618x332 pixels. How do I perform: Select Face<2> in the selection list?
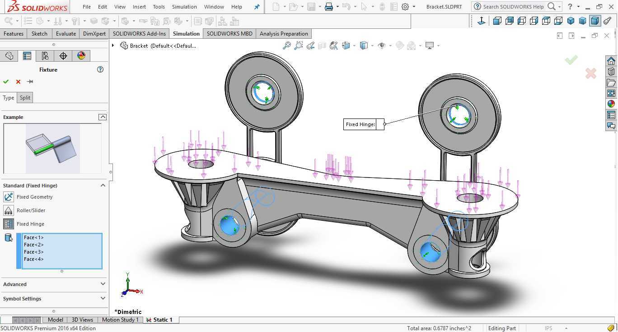pos(34,245)
